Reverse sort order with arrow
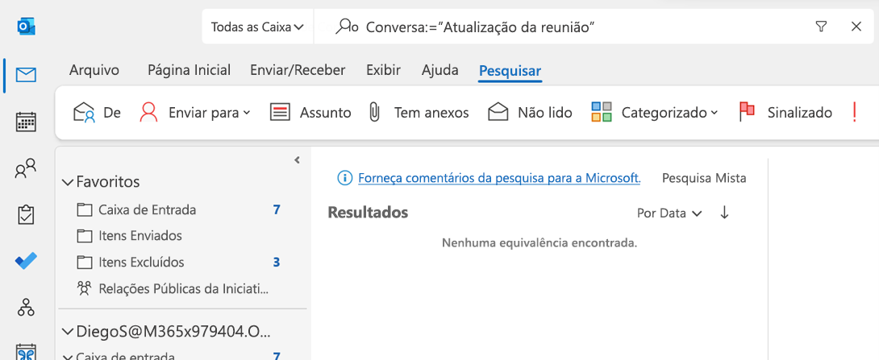Screen dimensions: 879x360 tap(724, 213)
